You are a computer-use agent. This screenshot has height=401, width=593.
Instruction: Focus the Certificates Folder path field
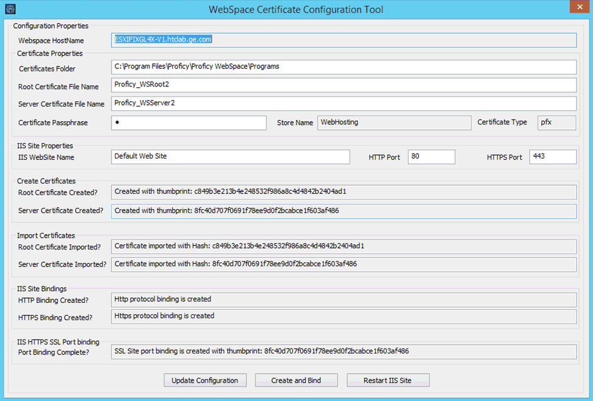point(343,67)
